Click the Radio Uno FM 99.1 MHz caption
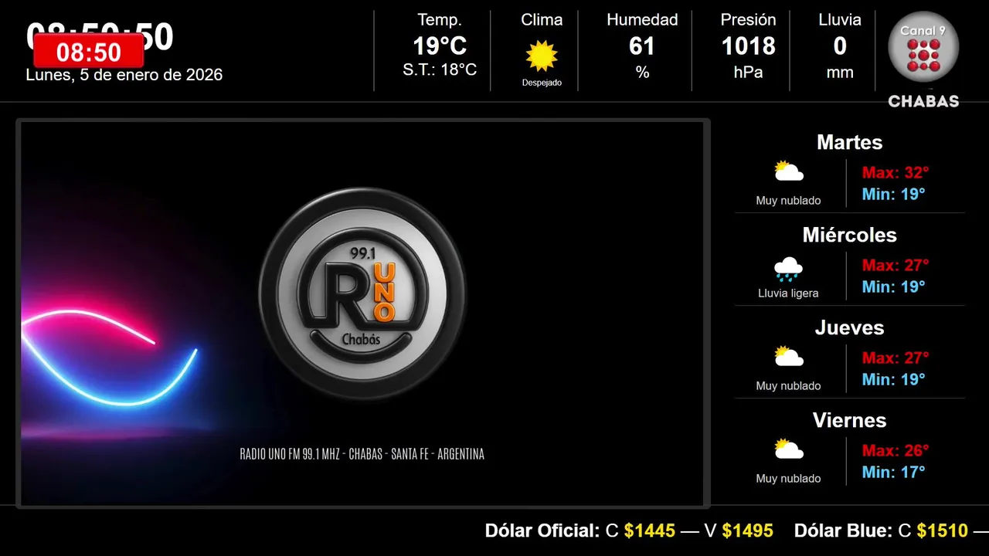This screenshot has height=556, width=989. click(362, 454)
